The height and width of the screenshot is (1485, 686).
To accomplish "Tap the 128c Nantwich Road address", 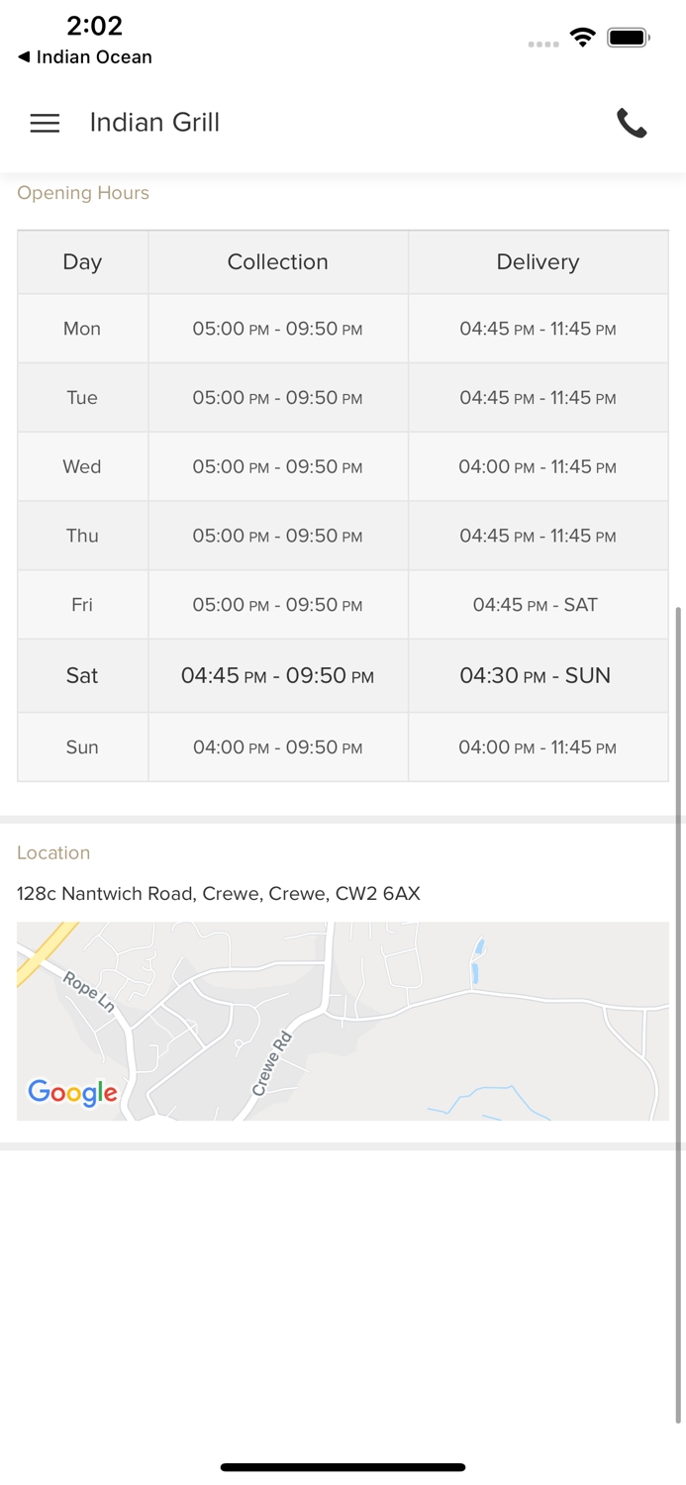I will [219, 893].
